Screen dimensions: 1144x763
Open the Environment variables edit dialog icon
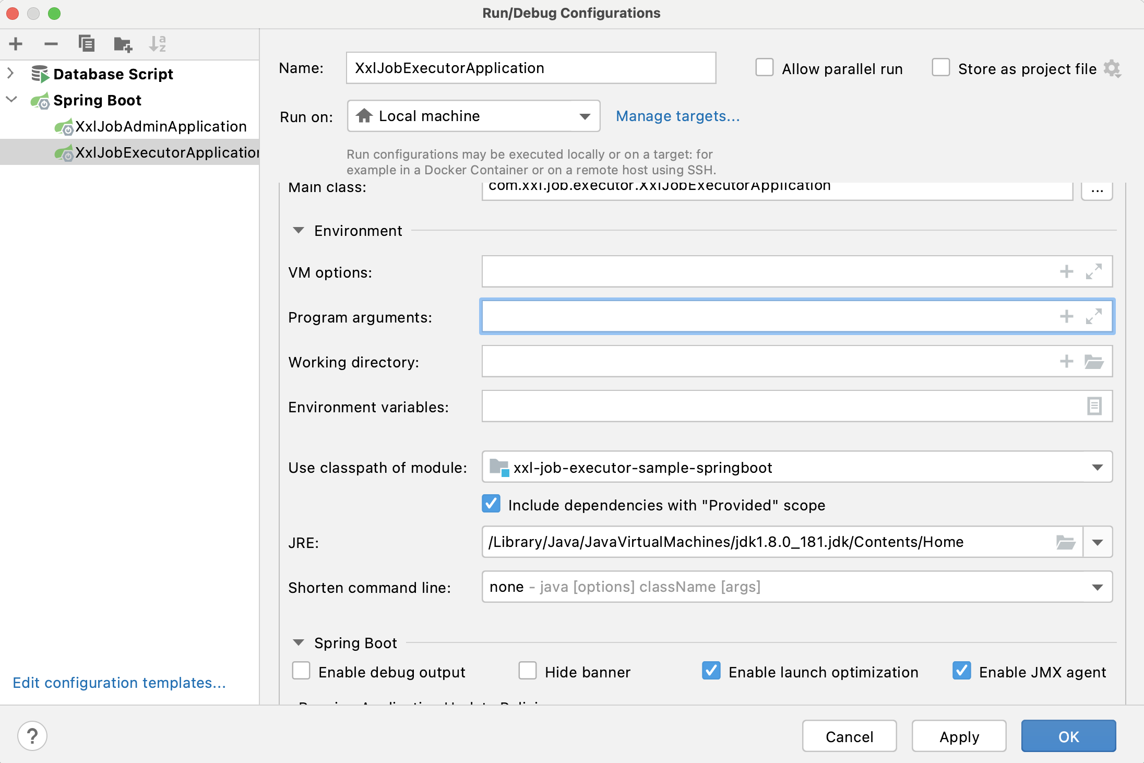tap(1094, 406)
